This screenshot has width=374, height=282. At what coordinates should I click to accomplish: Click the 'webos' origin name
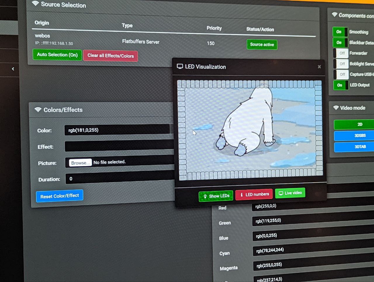click(x=42, y=36)
